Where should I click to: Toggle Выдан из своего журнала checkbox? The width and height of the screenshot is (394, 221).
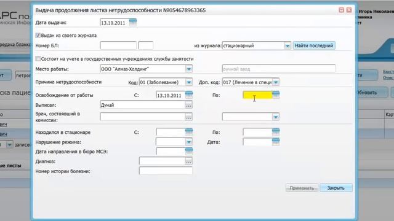(38, 36)
